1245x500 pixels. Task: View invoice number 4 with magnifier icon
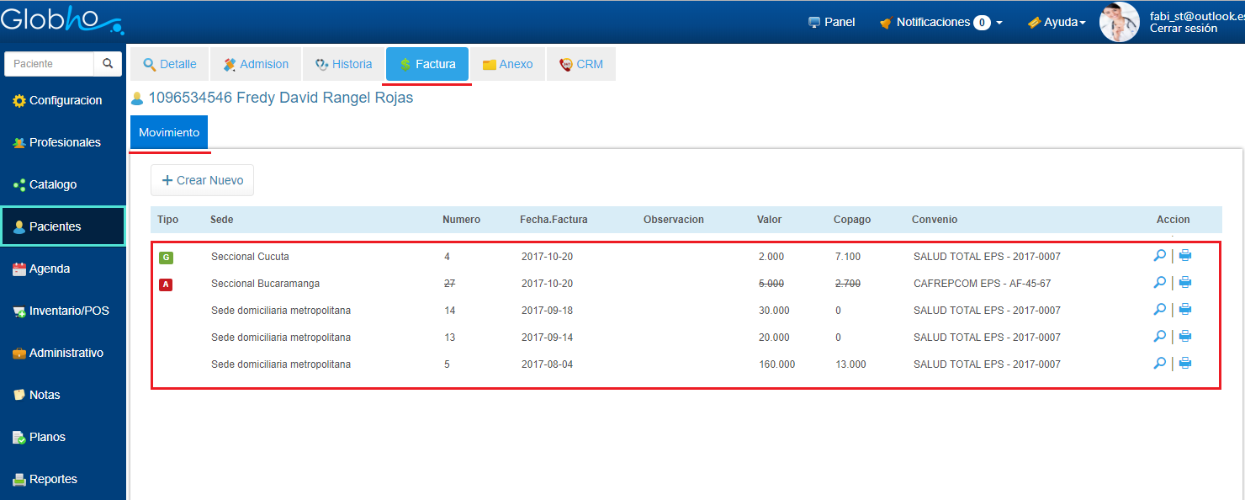[x=1159, y=256]
